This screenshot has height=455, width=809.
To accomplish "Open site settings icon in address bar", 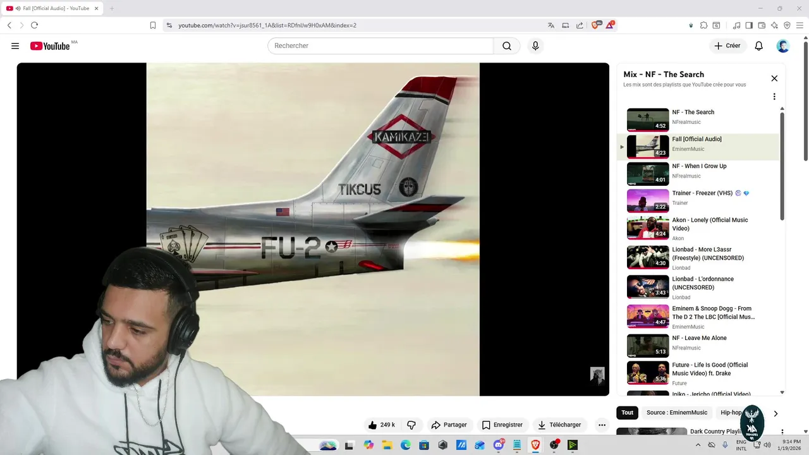I will (169, 25).
